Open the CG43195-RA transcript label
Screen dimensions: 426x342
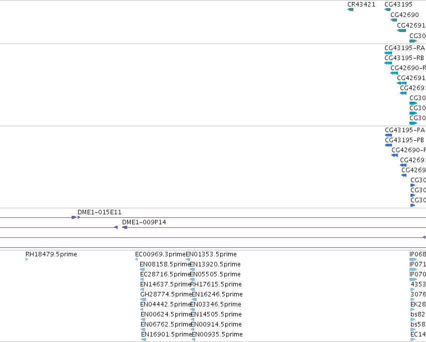(404, 48)
